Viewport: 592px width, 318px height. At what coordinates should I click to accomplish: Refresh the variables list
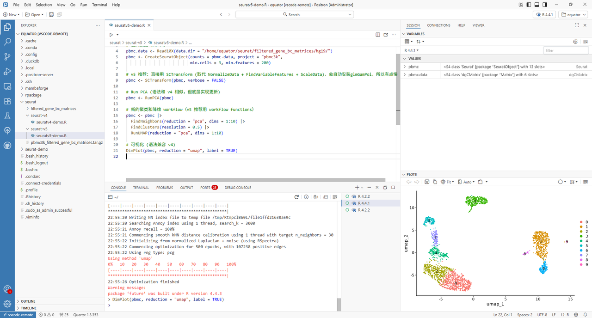575,42
